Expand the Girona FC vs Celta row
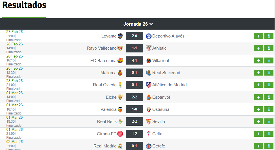 click(258, 134)
